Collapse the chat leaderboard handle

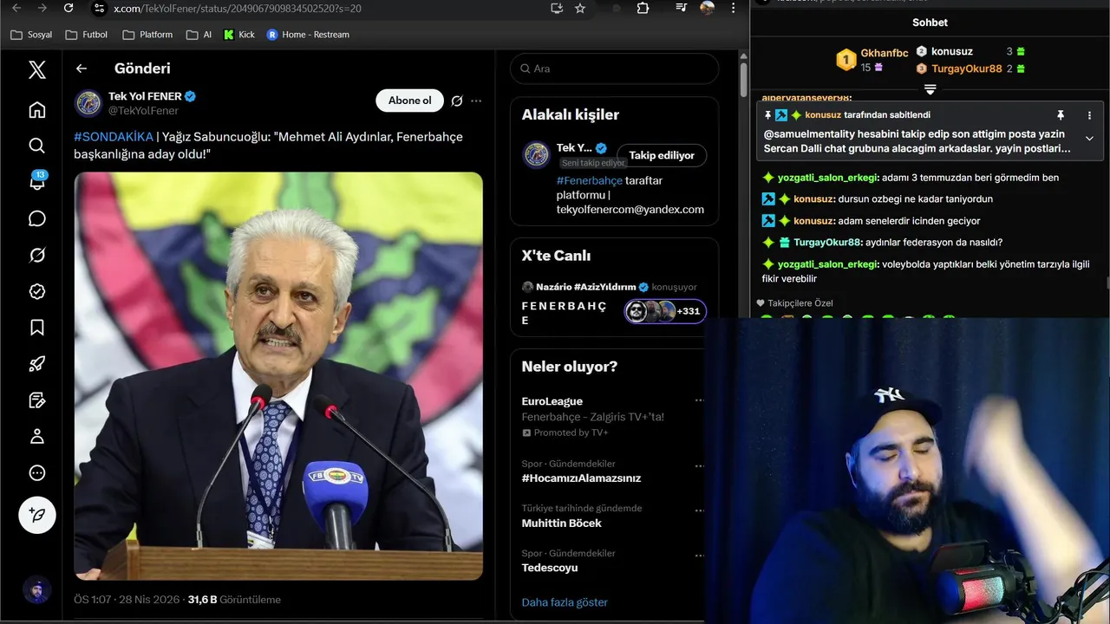tap(930, 89)
